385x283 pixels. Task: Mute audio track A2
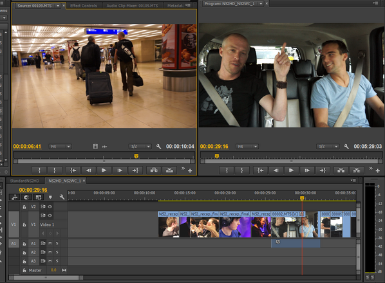50,252
